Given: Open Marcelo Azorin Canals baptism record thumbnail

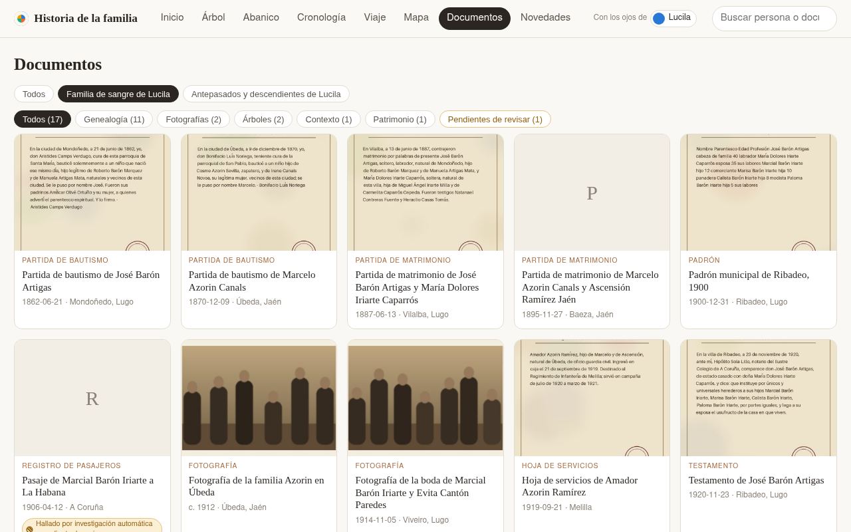Looking at the screenshot, I should tap(259, 192).
